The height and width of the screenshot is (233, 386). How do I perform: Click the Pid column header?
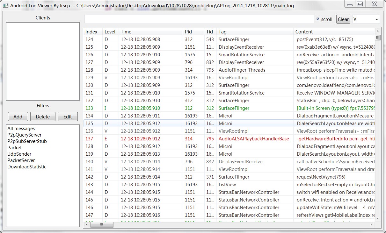193,32
